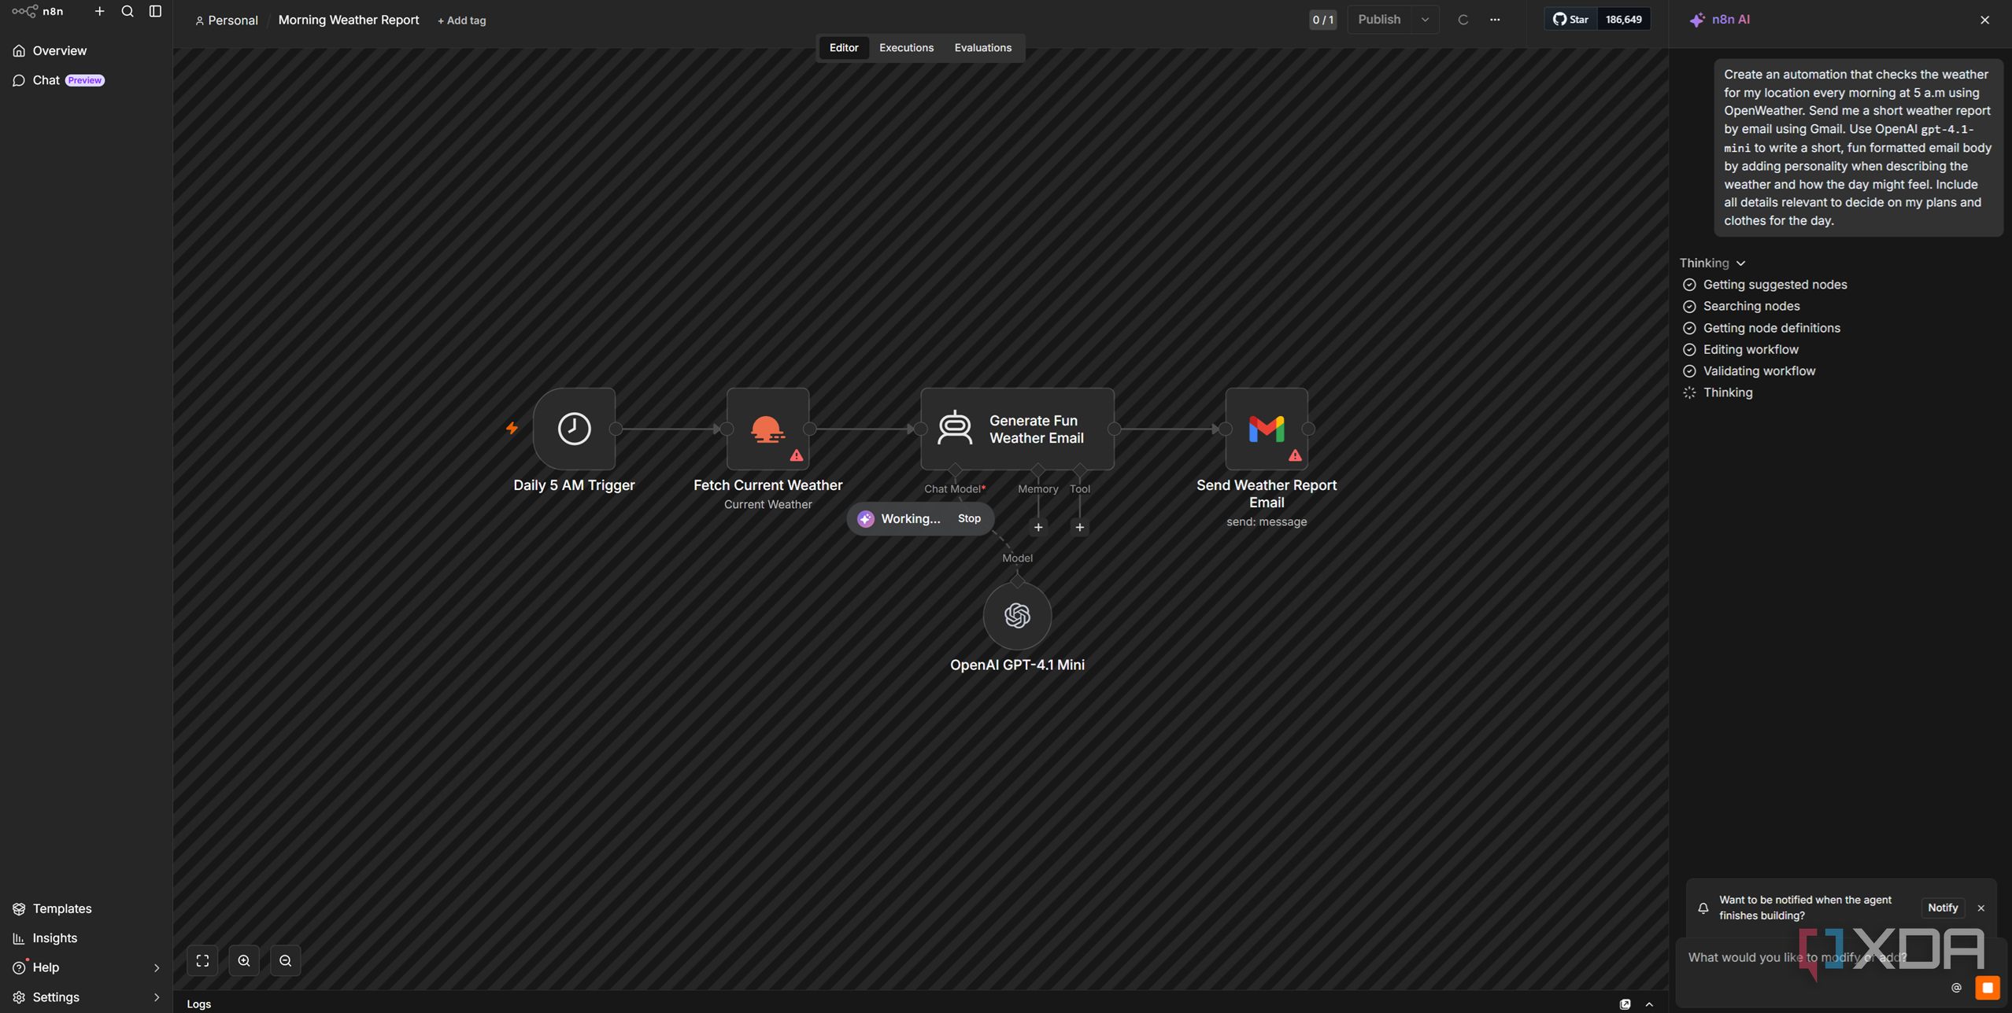Collapse the Thinking steps list
This screenshot has width=2012, height=1013.
[1713, 263]
